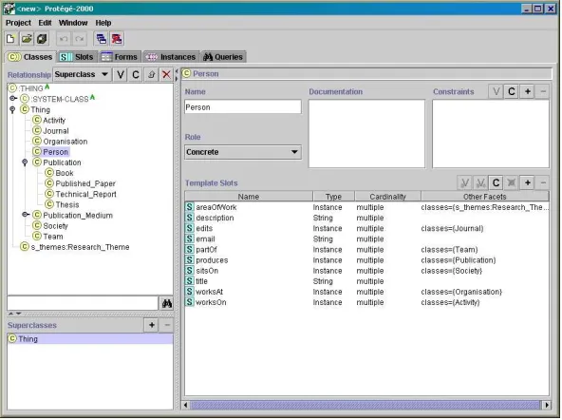
Task: Click the Constraints add plus button
Action: coord(528,92)
